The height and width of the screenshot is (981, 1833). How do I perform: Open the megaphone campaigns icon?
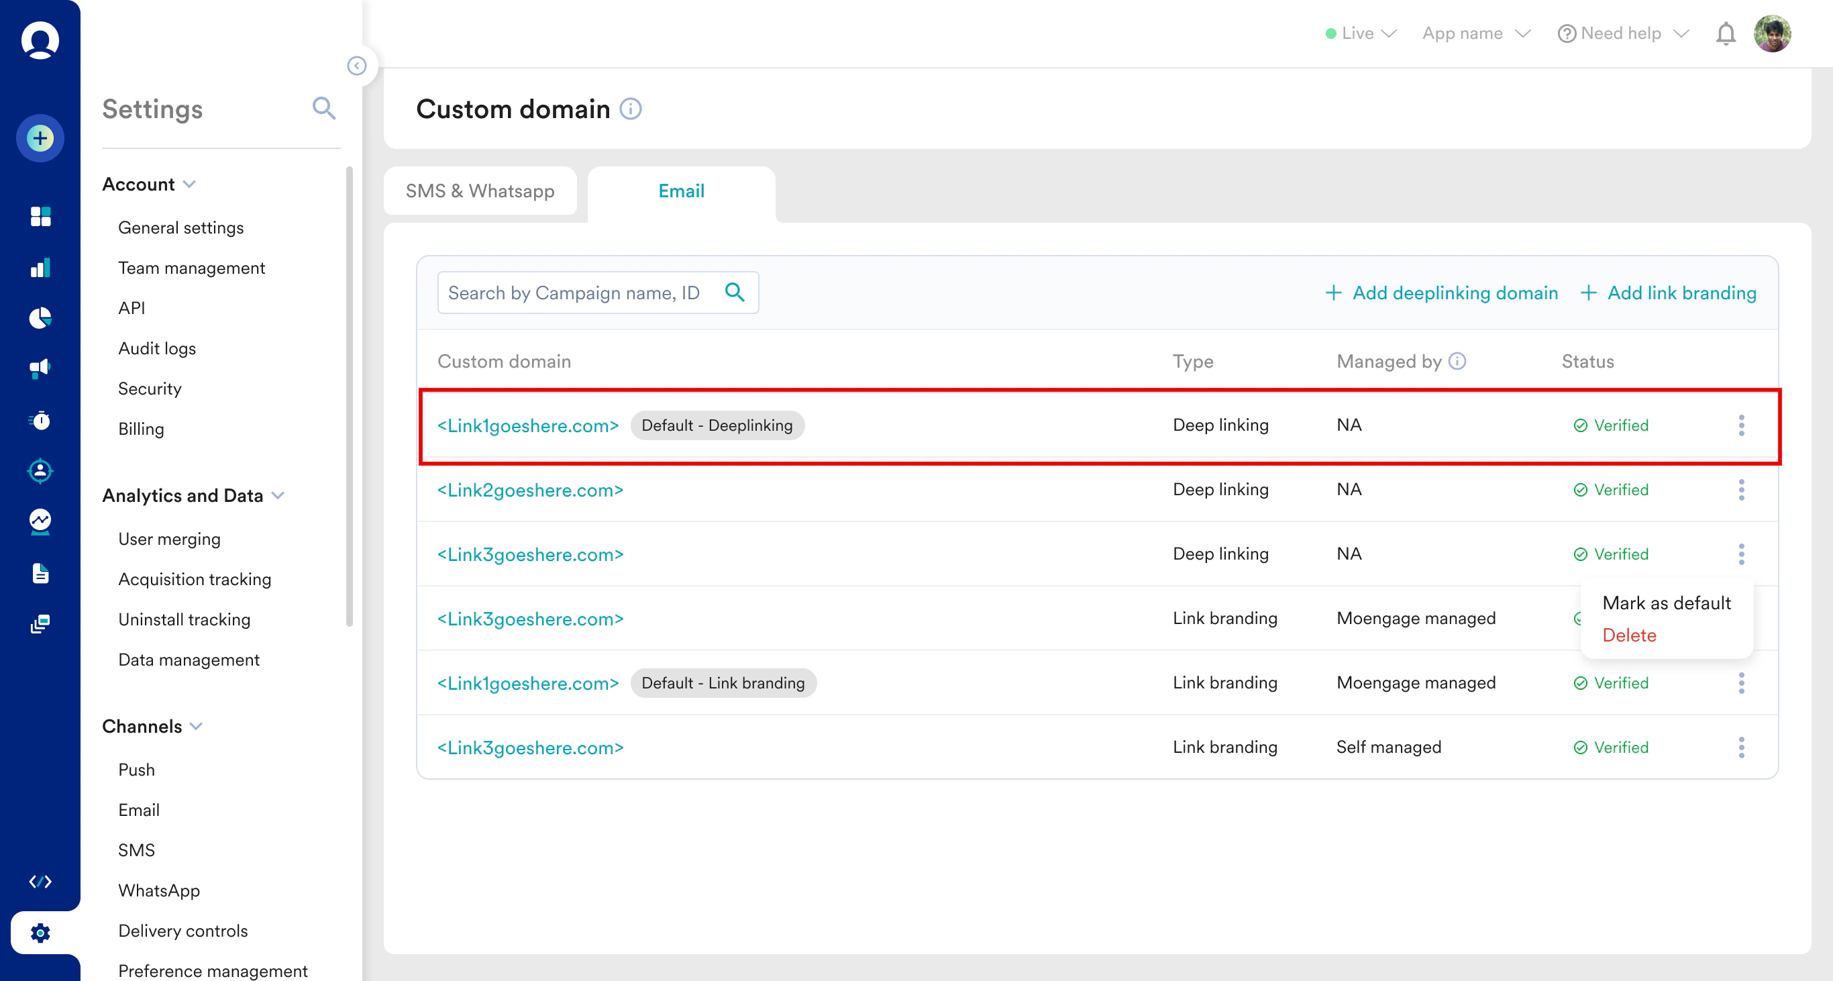tap(40, 368)
